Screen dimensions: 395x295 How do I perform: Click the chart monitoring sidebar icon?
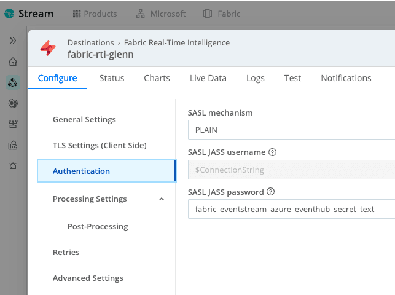12,145
